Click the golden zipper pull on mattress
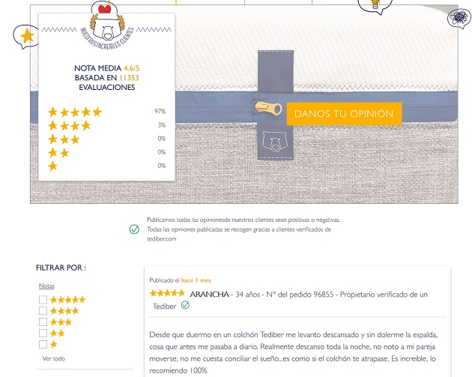472x377 pixels. tap(268, 108)
